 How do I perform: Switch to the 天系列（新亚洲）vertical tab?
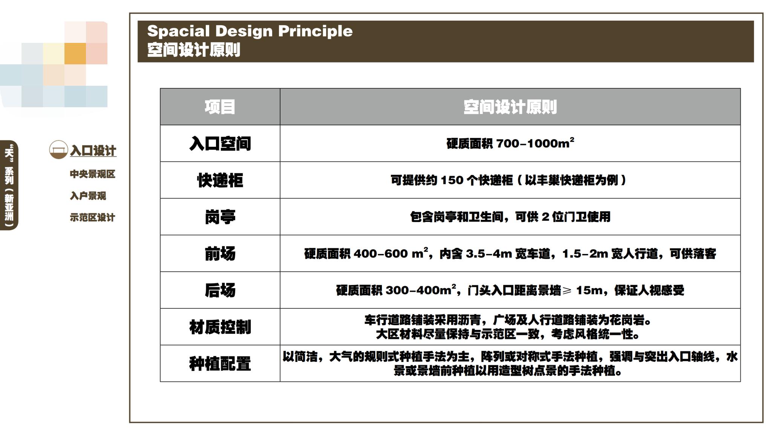pos(9,181)
